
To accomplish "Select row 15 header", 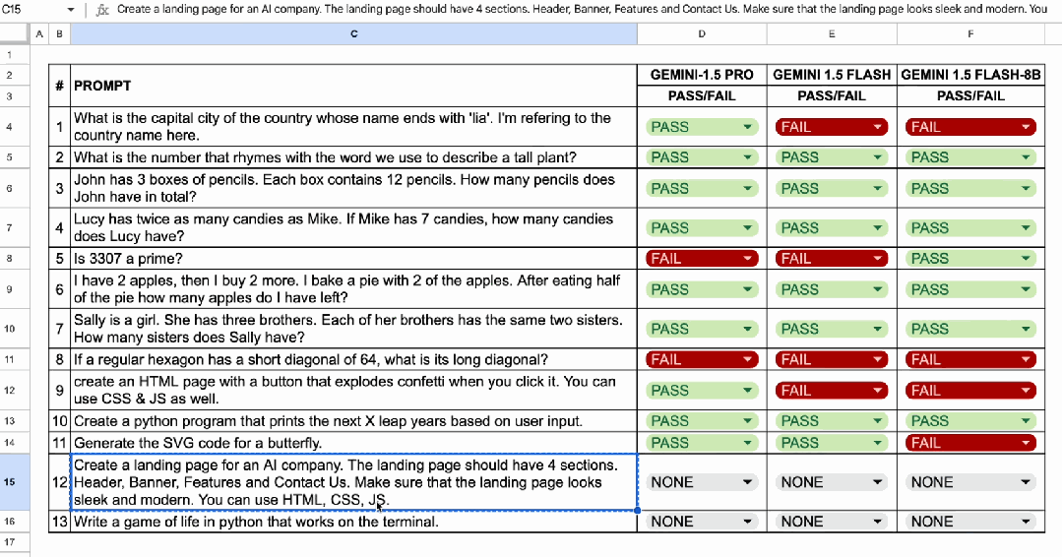I will (10, 482).
